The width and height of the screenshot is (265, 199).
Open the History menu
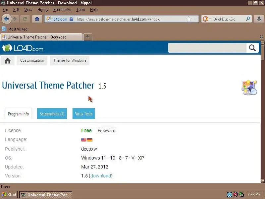tap(43, 10)
